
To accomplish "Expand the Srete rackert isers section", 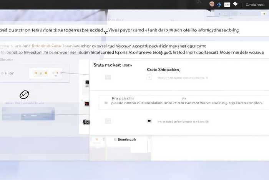I will click(113, 65).
